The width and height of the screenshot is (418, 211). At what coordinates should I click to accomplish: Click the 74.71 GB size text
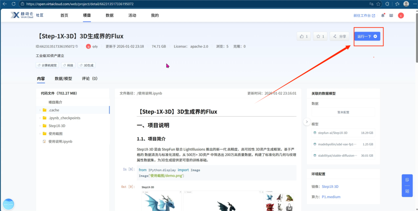pos(159,46)
